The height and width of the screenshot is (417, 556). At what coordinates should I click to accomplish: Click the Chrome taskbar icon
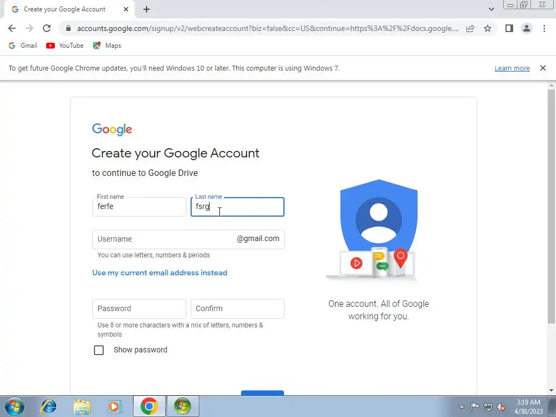149,406
